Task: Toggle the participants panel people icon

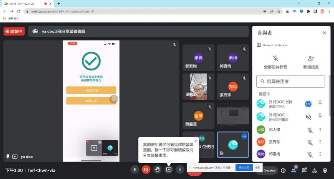Action: (x=294, y=170)
